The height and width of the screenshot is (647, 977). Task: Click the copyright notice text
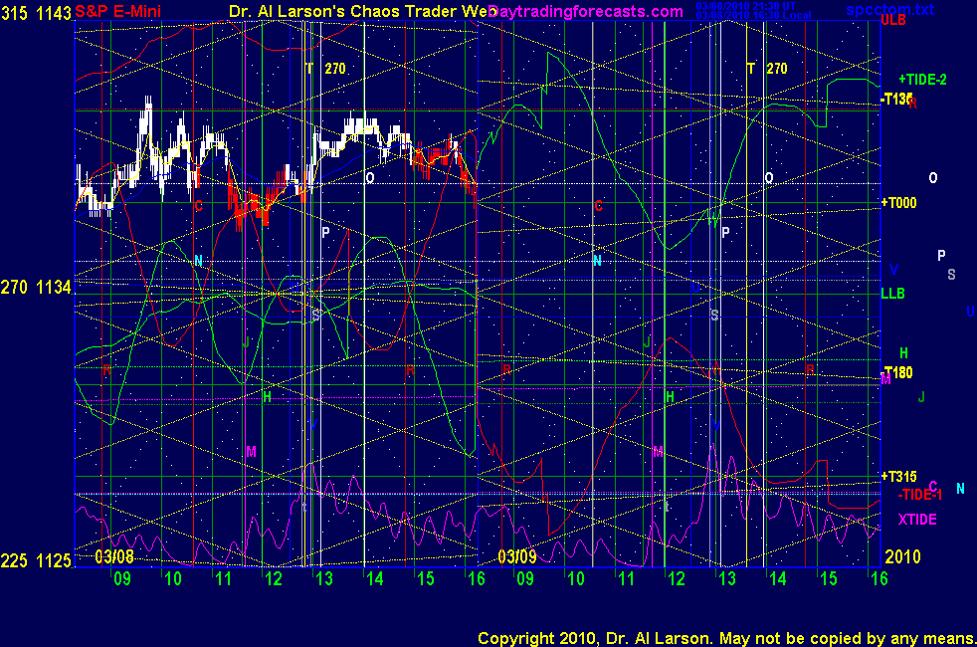[x=725, y=637]
